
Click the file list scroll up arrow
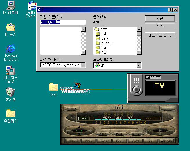83,29
